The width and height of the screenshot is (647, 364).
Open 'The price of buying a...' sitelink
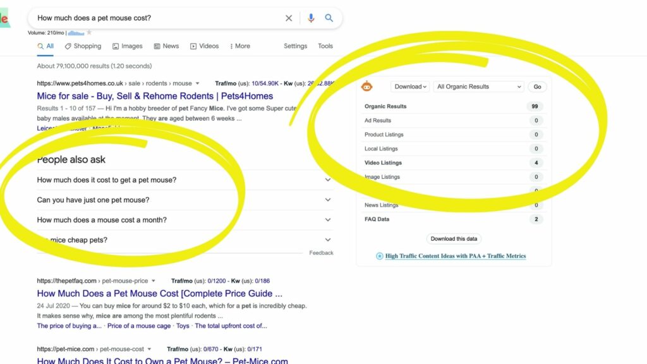click(70, 326)
